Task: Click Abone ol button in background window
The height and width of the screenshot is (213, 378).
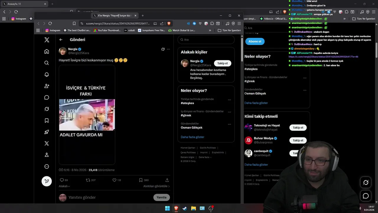Action: pyautogui.click(x=255, y=41)
